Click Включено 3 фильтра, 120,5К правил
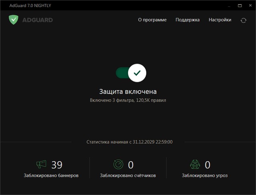This screenshot has height=195, width=256. point(128,100)
